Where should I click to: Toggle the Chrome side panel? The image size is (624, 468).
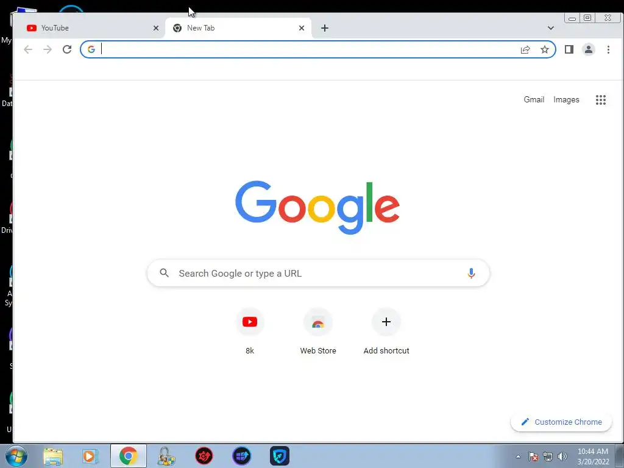click(x=569, y=49)
